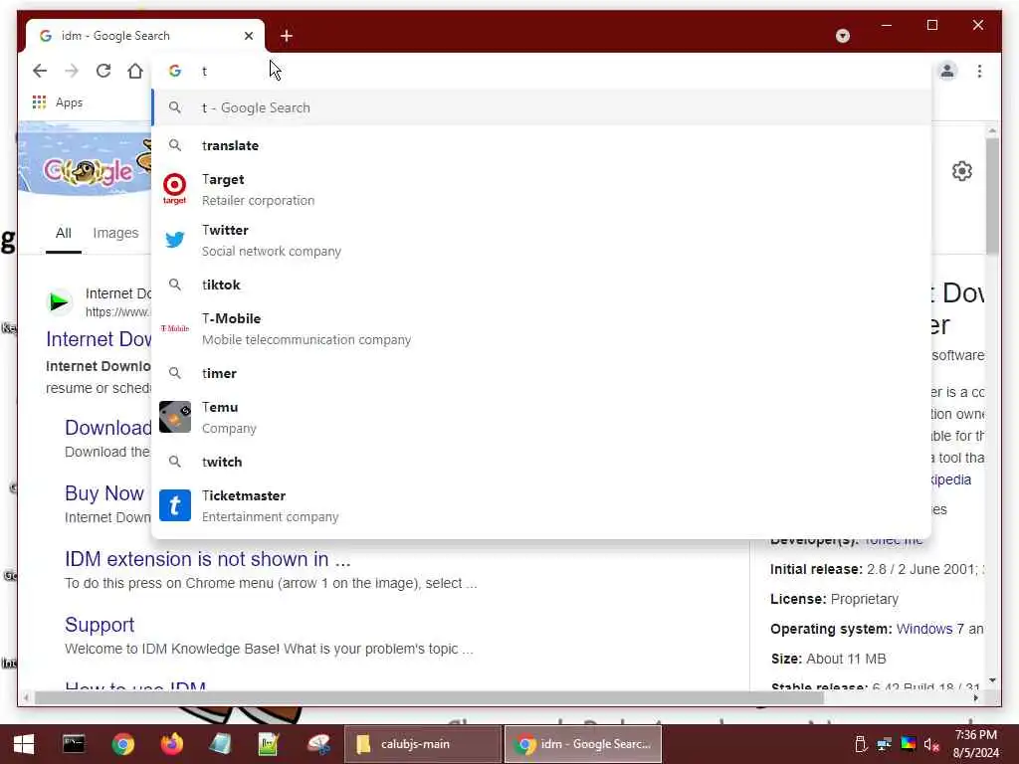The width and height of the screenshot is (1019, 764).
Task: Open the green spreadsheet taskbar app
Action: 269,744
